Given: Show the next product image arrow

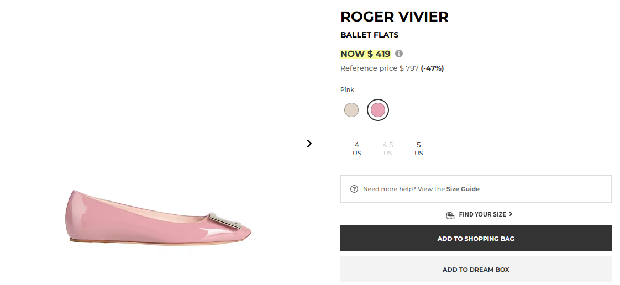Looking at the screenshot, I should coord(309,144).
